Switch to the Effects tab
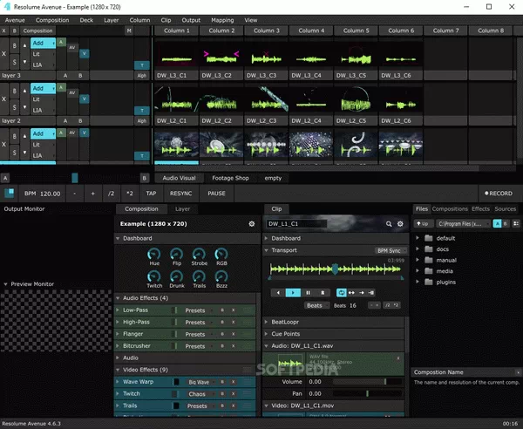523x429 pixels. [x=480, y=209]
